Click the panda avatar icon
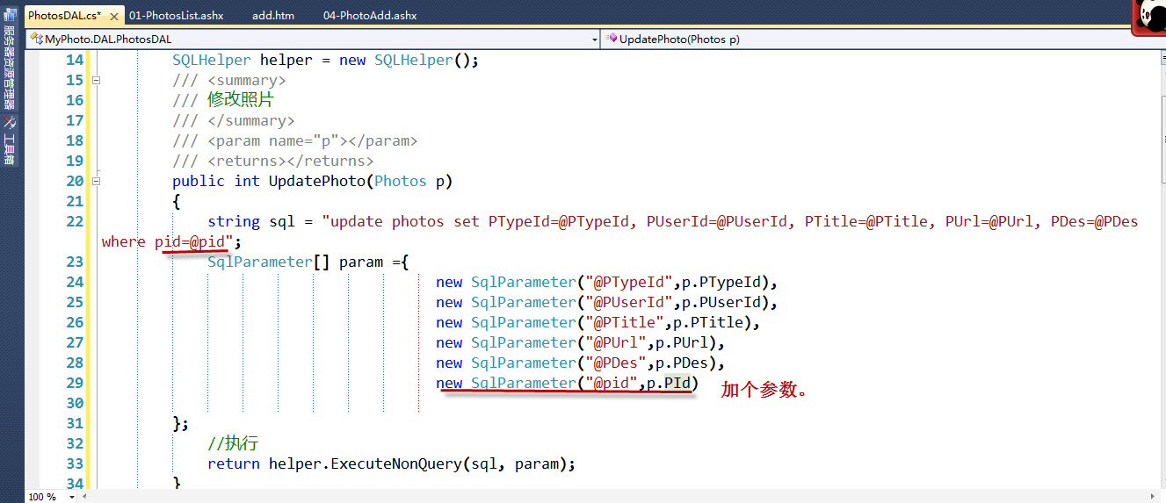Screen dimensions: 1166x503 pos(1148,18)
